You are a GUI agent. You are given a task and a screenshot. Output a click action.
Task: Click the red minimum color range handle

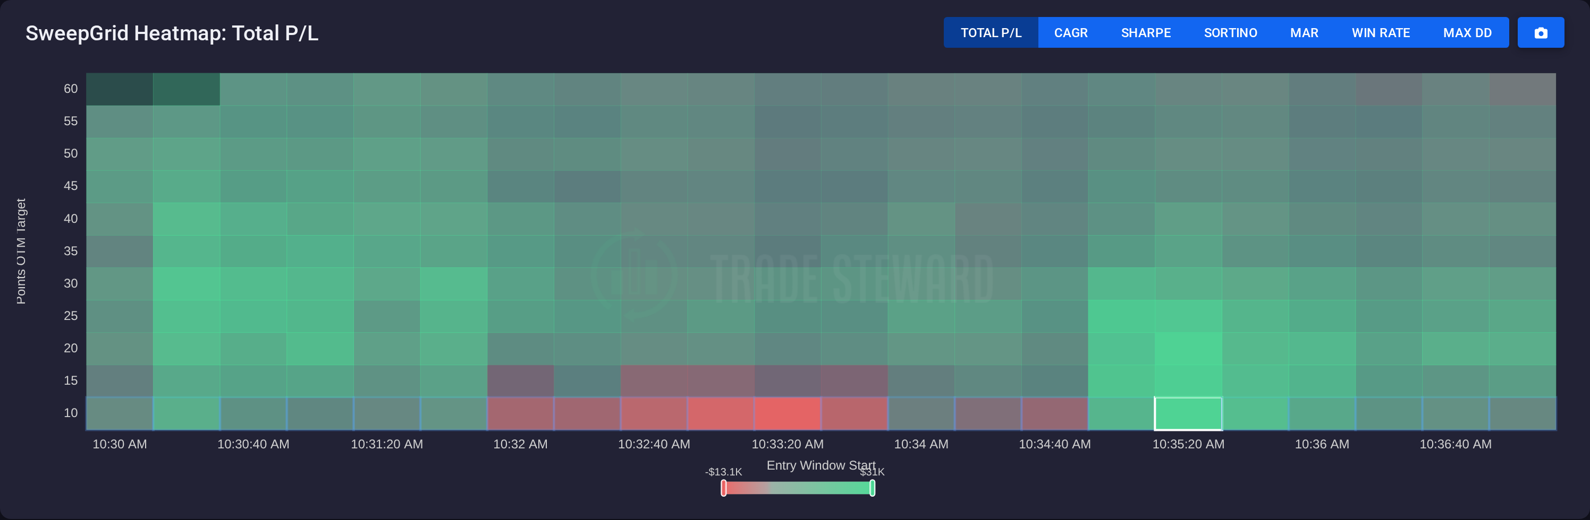[x=723, y=488]
